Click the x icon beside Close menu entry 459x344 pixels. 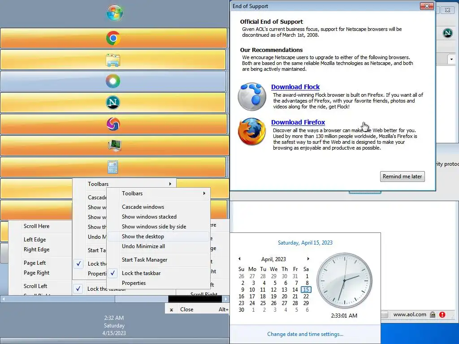coord(172,310)
